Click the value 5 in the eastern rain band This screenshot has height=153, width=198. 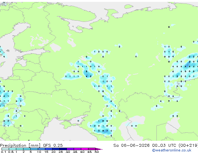(x=185, y=67)
